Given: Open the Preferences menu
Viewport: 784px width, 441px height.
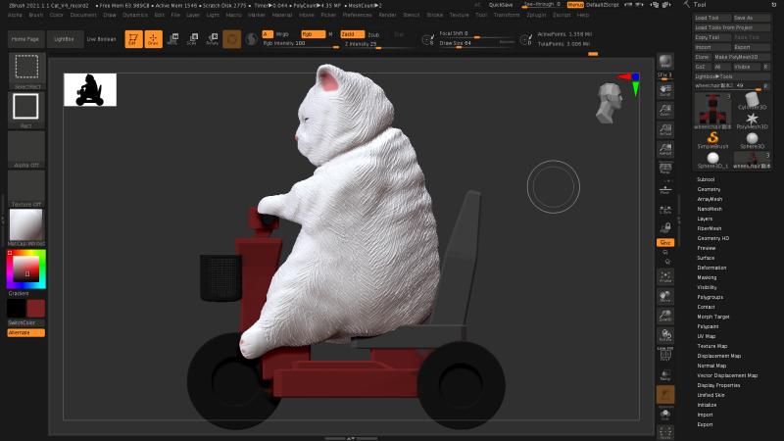Looking at the screenshot, I should [357, 16].
